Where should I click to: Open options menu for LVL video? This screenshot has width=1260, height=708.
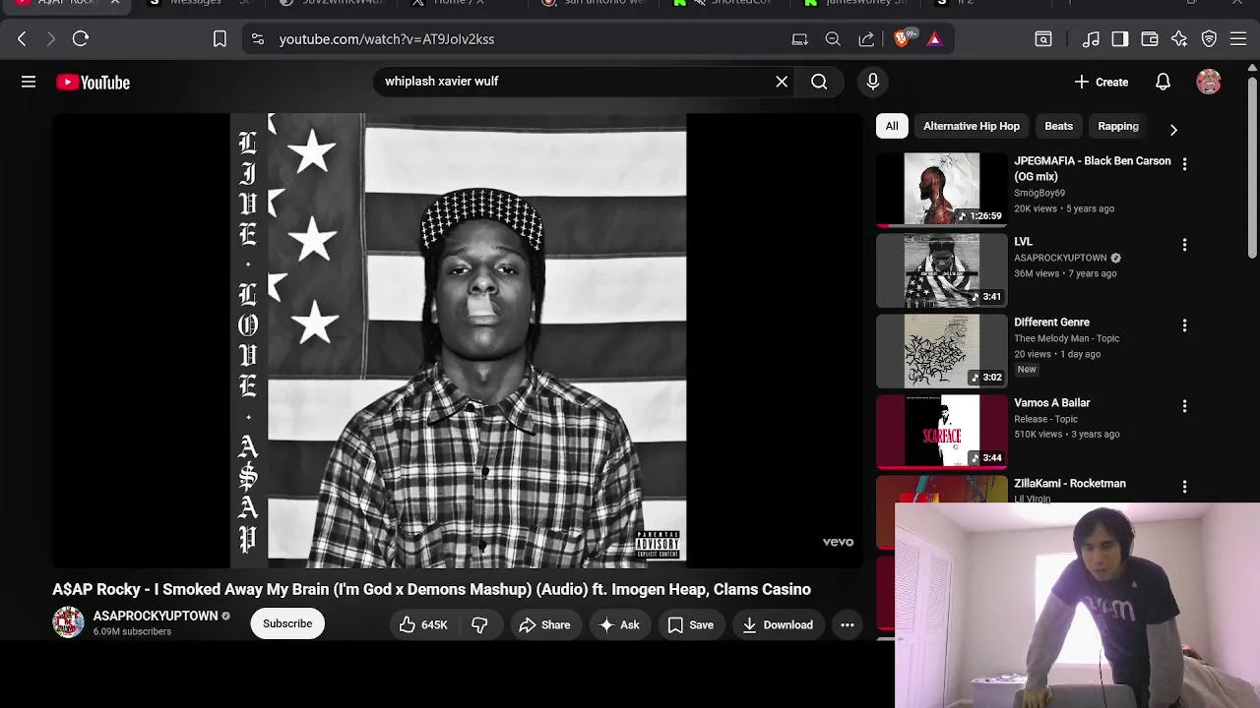pyautogui.click(x=1184, y=244)
